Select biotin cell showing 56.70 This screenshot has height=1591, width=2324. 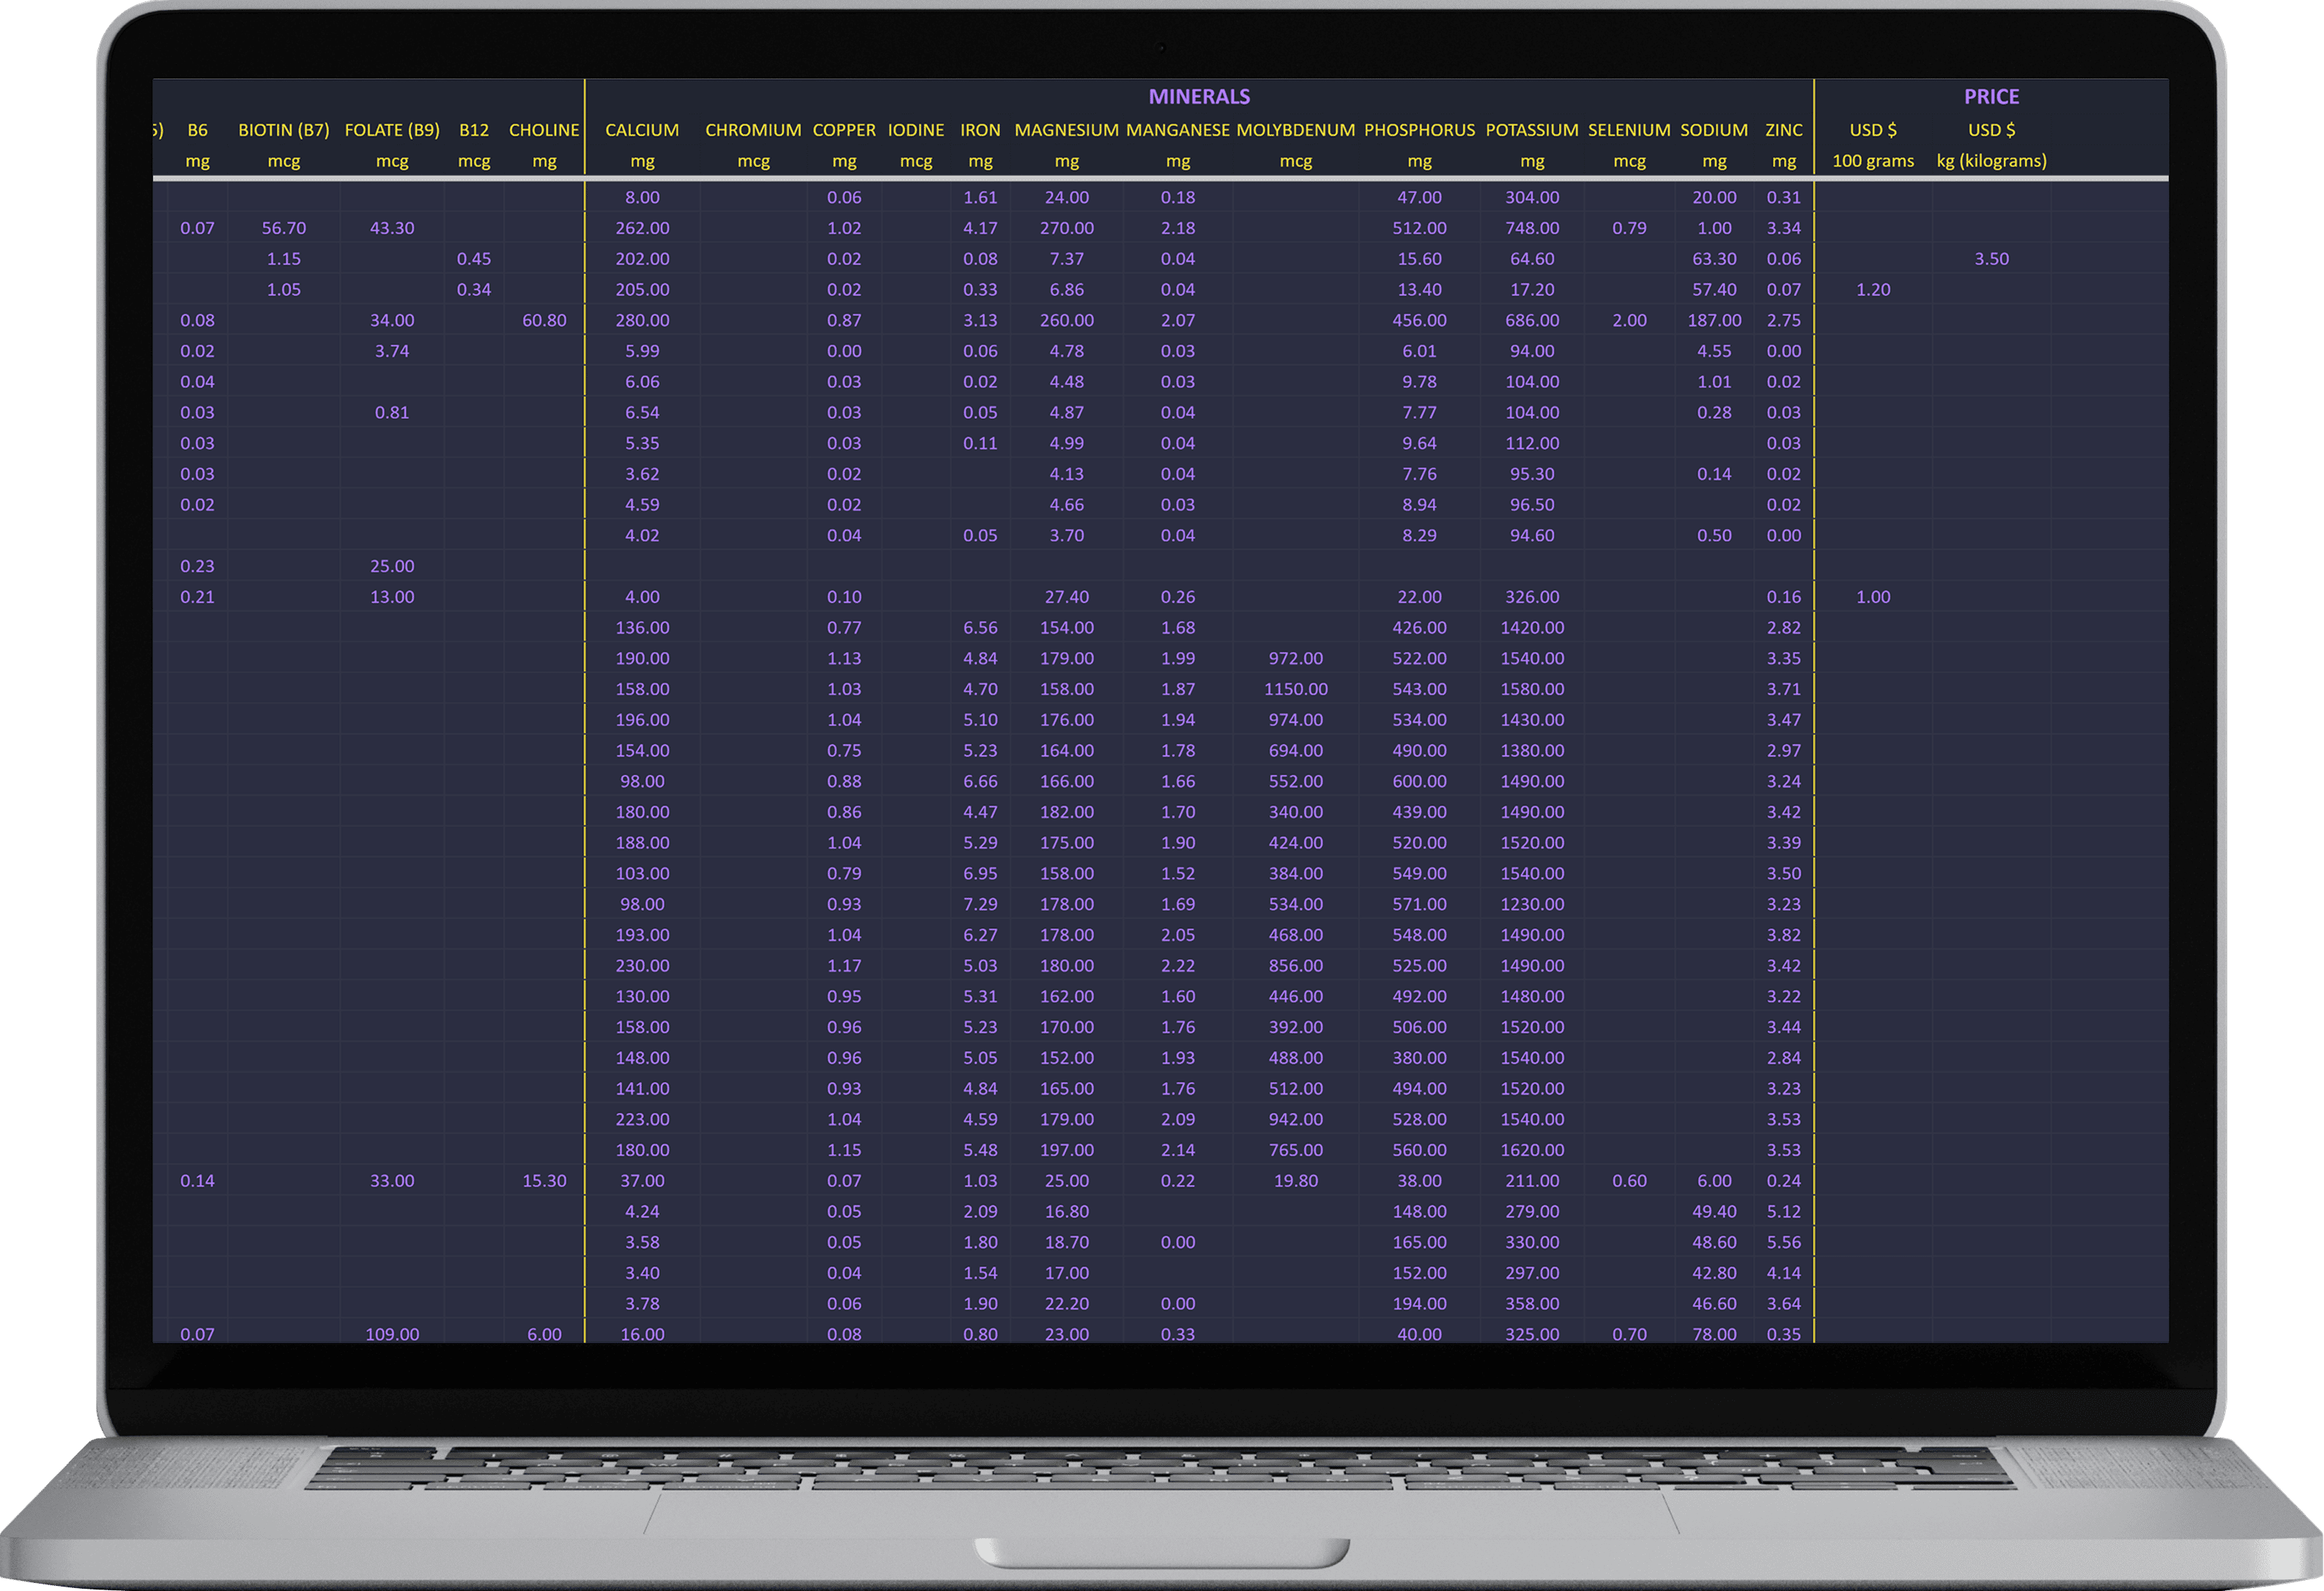tap(283, 228)
